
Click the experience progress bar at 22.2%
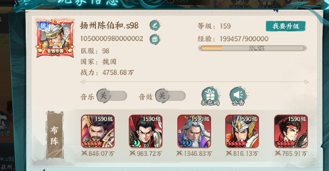click(x=252, y=48)
